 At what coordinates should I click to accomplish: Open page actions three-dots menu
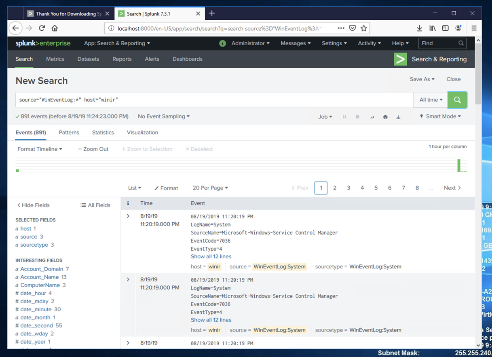pos(341,28)
